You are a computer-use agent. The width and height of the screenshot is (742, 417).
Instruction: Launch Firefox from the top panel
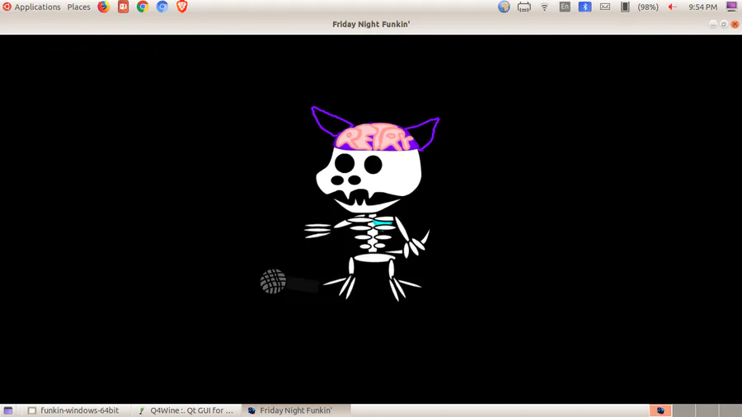(103, 7)
